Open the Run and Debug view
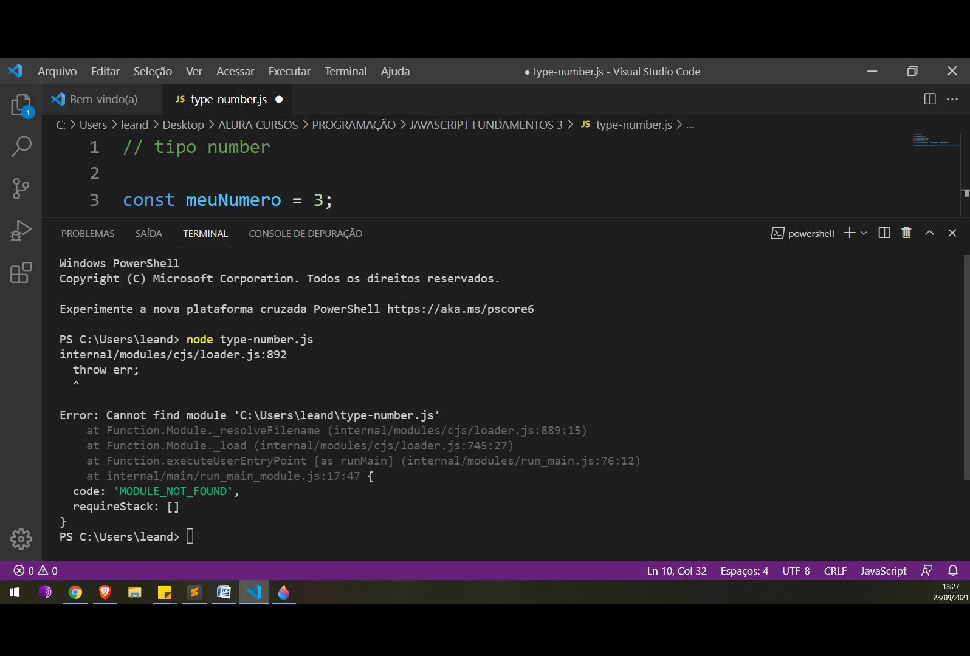The image size is (970, 656). (x=21, y=231)
